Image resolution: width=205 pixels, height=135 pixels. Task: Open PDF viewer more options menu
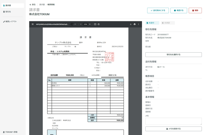139,24
